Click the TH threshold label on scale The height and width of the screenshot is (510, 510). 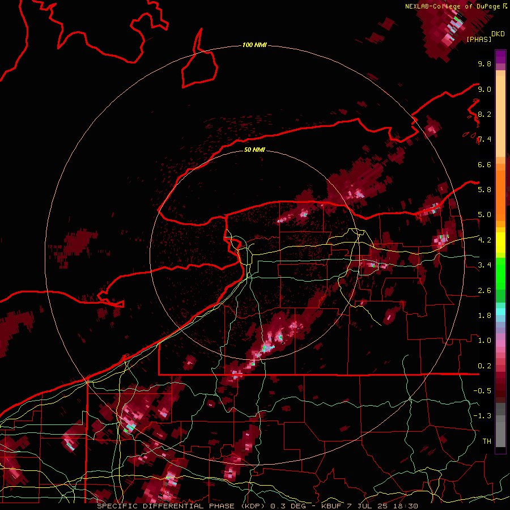click(x=487, y=441)
